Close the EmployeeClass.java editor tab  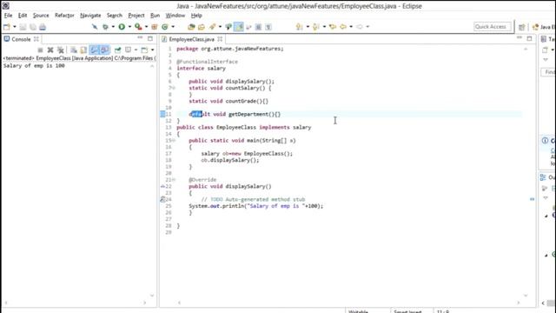(x=220, y=39)
